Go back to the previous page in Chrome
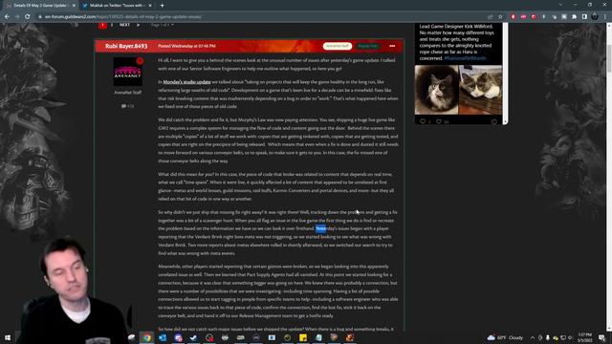 (7, 17)
